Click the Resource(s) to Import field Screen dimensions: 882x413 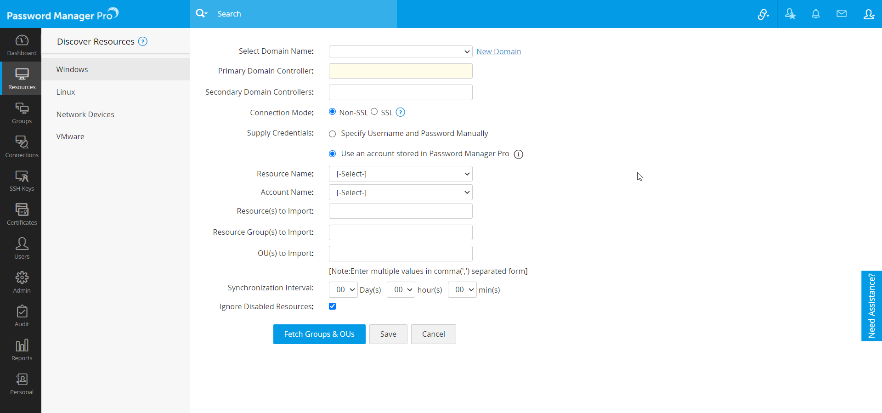401,211
